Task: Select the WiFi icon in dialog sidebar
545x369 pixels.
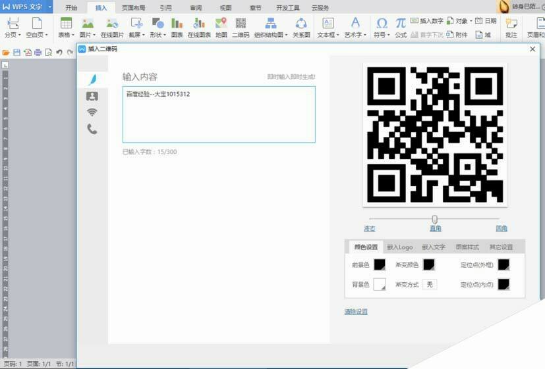Action: click(x=92, y=112)
